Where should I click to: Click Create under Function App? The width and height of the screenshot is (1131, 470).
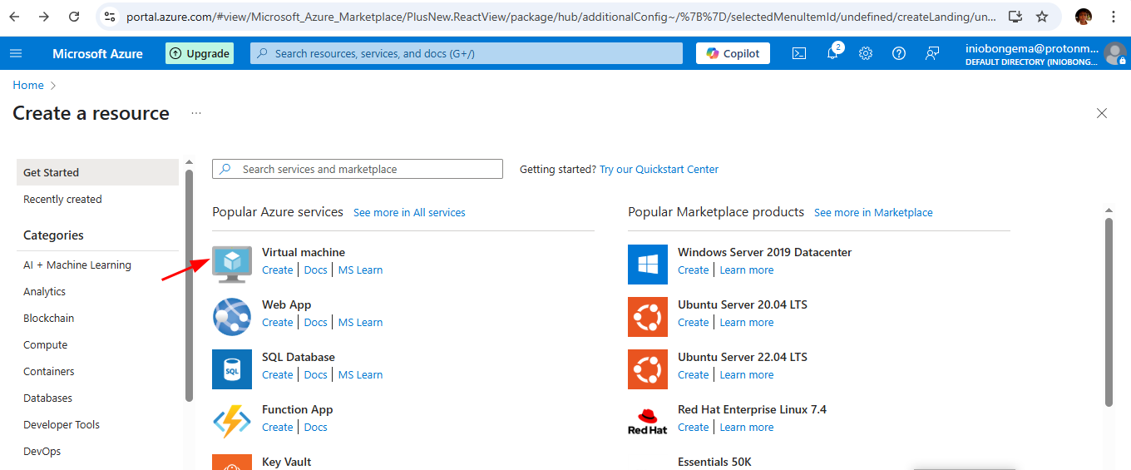pos(277,427)
